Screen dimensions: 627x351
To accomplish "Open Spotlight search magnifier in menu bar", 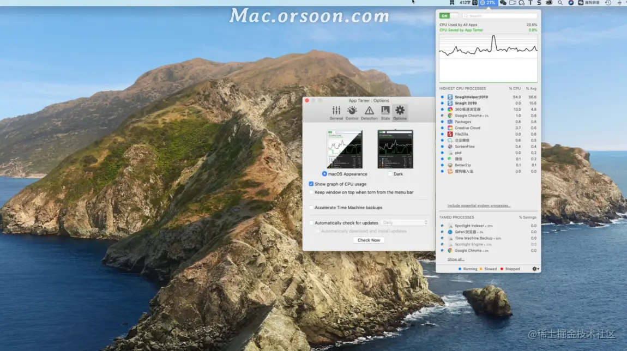I will pyautogui.click(x=560, y=3).
